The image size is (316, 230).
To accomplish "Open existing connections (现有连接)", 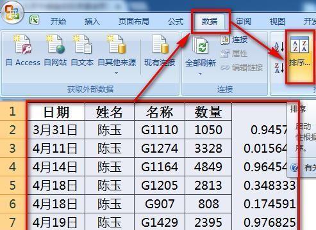I will tap(160, 50).
